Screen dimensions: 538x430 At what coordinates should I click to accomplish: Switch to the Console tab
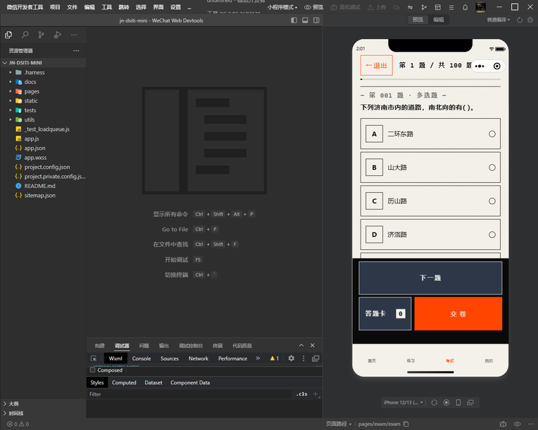click(141, 358)
